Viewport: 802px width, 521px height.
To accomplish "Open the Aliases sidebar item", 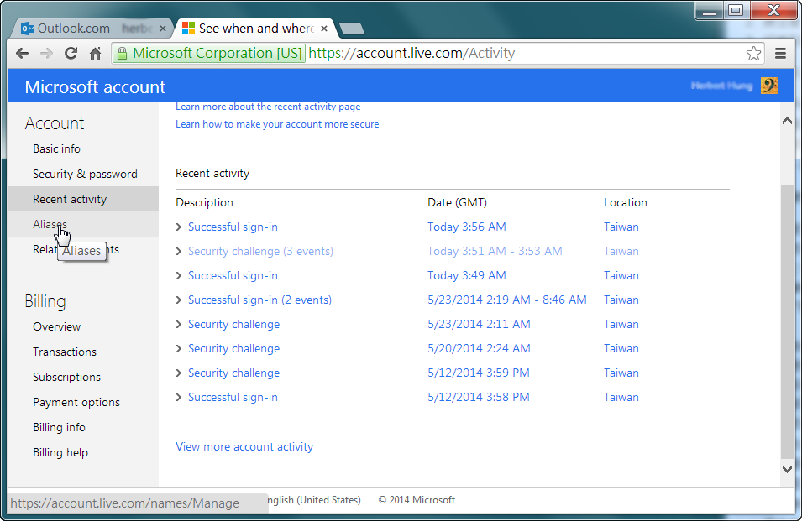I will pyautogui.click(x=50, y=224).
